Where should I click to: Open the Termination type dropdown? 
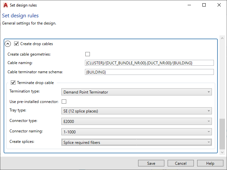[x=136, y=92]
